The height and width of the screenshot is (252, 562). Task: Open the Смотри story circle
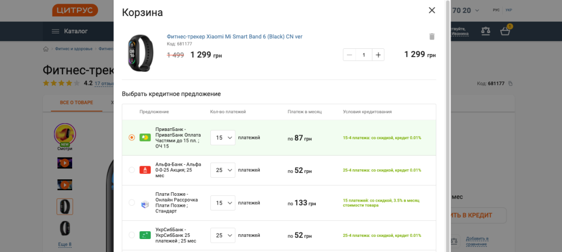(x=65, y=134)
